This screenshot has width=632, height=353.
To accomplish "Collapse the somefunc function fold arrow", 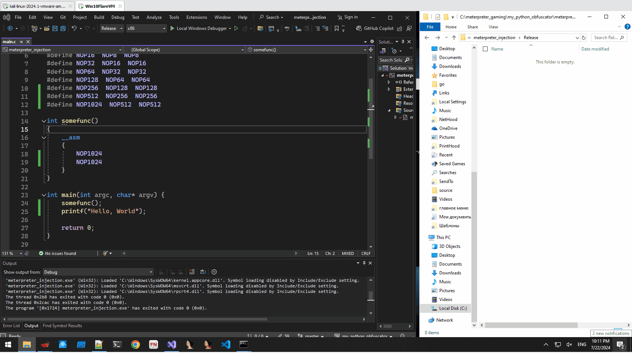I will pyautogui.click(x=44, y=121).
